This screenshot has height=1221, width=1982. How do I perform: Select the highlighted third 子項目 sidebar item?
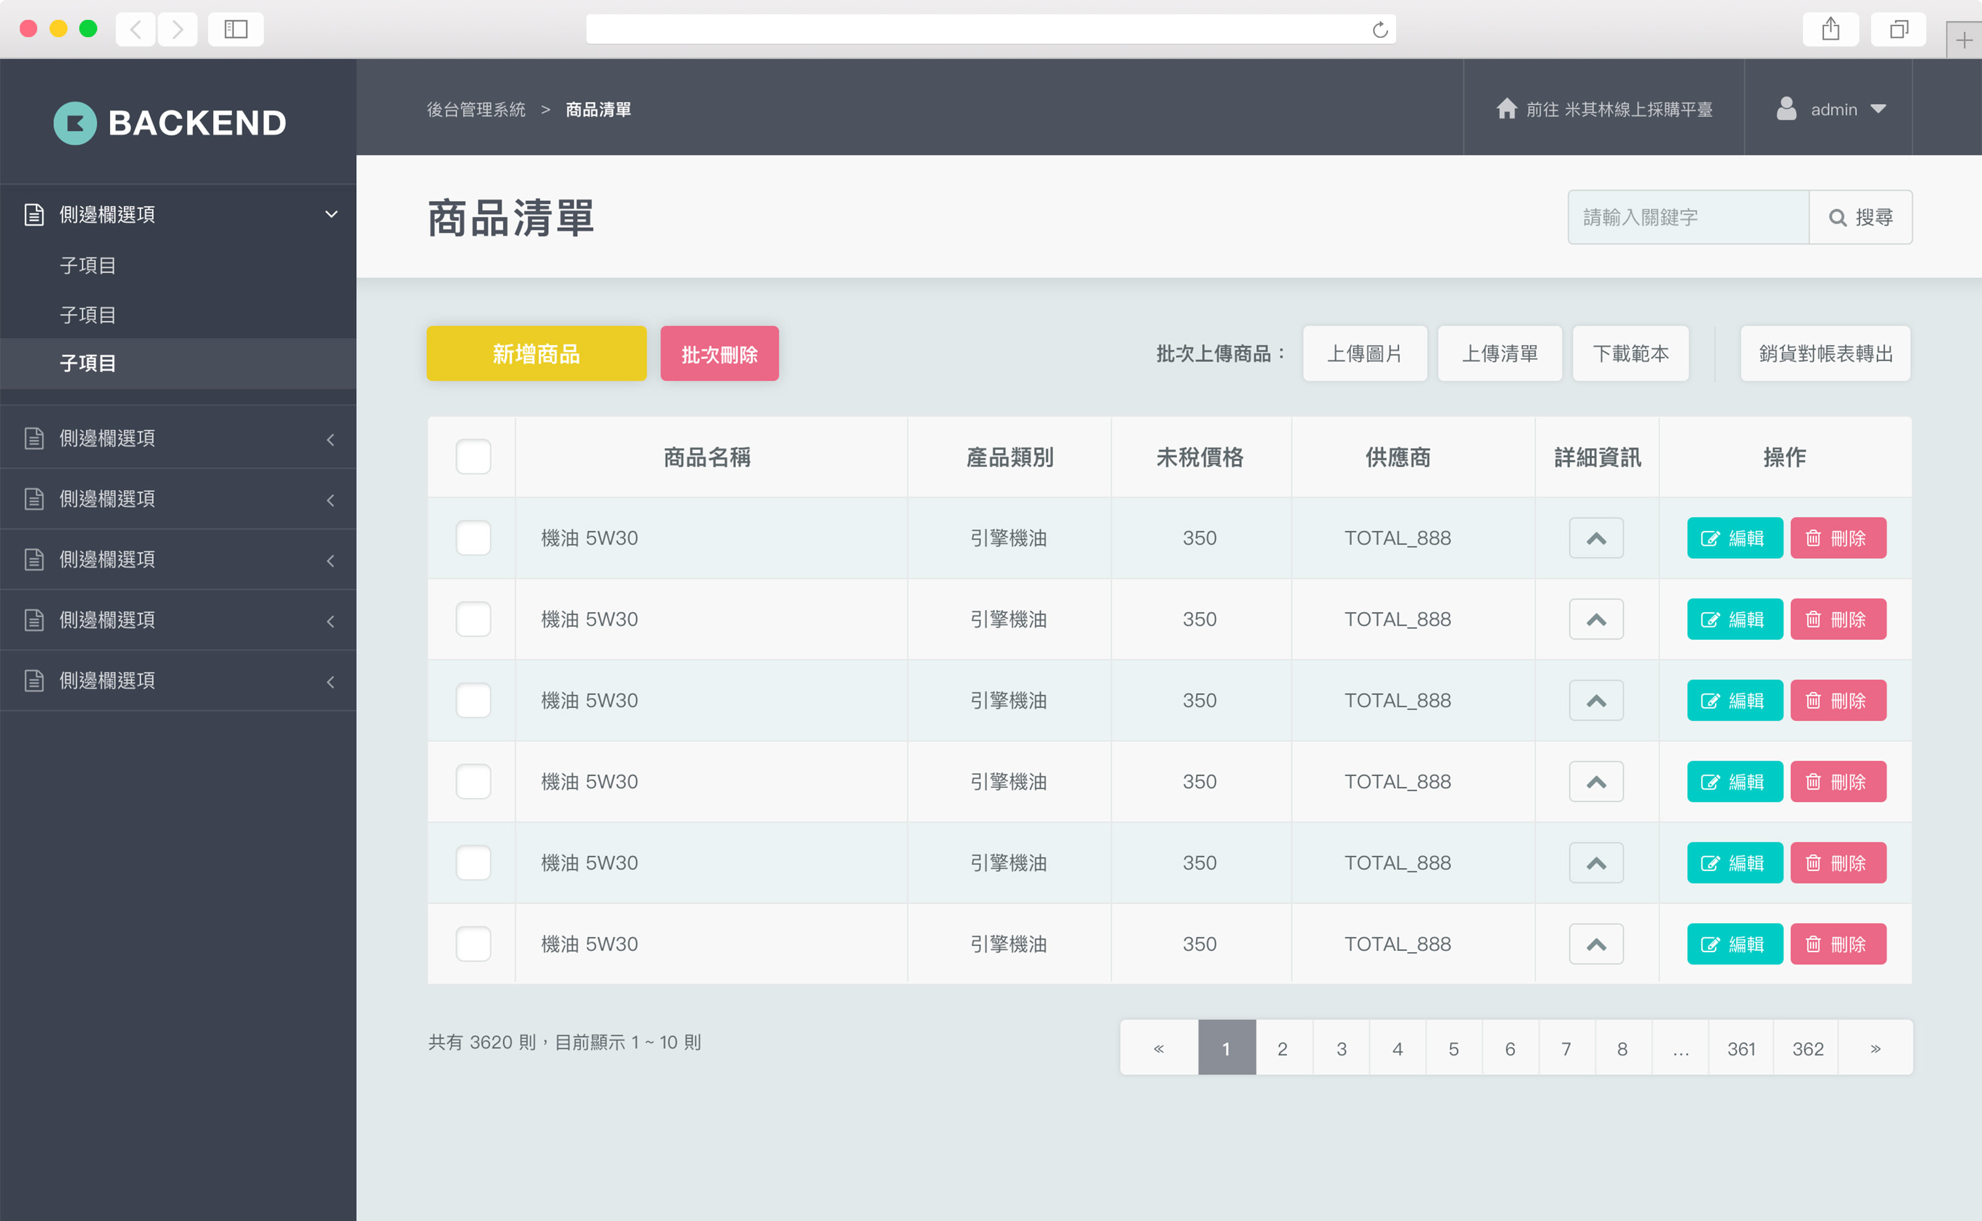point(88,364)
